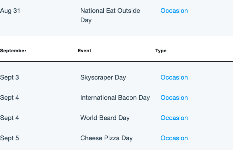
Task: Click the Sept 4 date in the Bacon Day row
Action: (x=9, y=98)
